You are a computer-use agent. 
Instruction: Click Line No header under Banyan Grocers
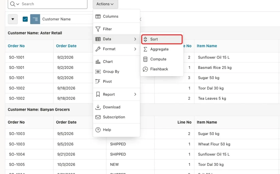coord(185,122)
